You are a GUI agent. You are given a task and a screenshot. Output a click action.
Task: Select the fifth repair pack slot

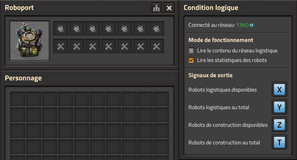click(x=125, y=46)
